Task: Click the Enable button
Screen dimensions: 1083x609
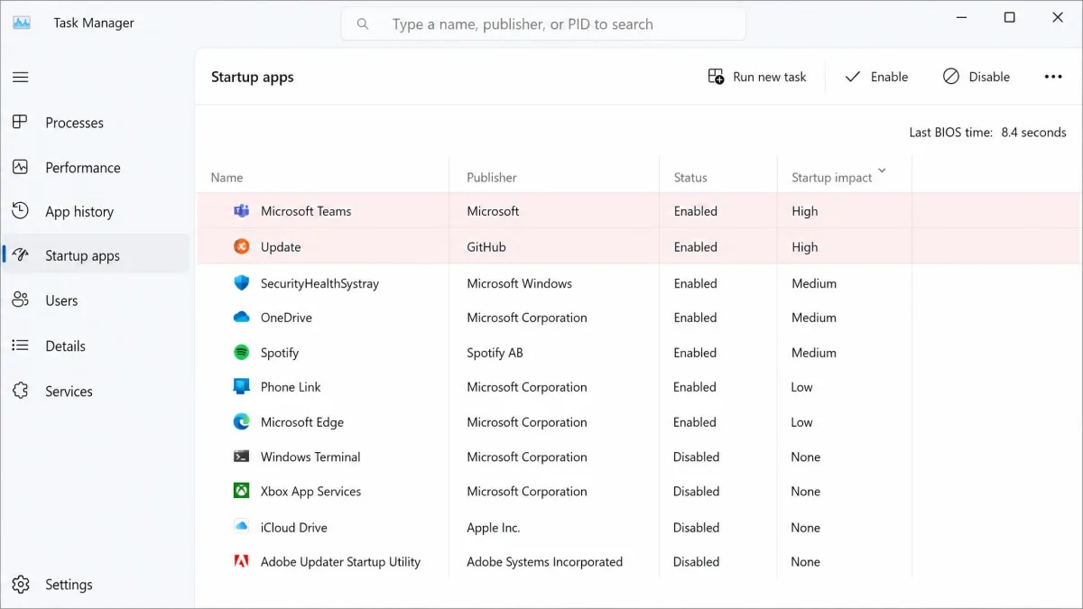Action: 875,77
